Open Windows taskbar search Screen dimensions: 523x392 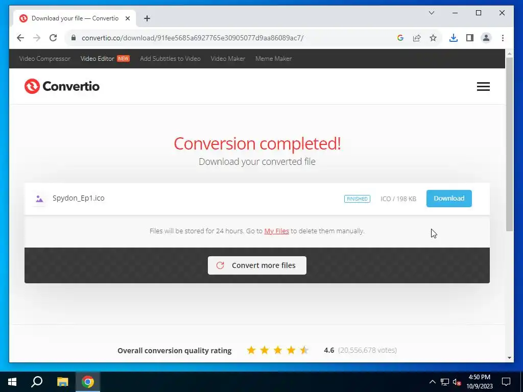pos(37,382)
